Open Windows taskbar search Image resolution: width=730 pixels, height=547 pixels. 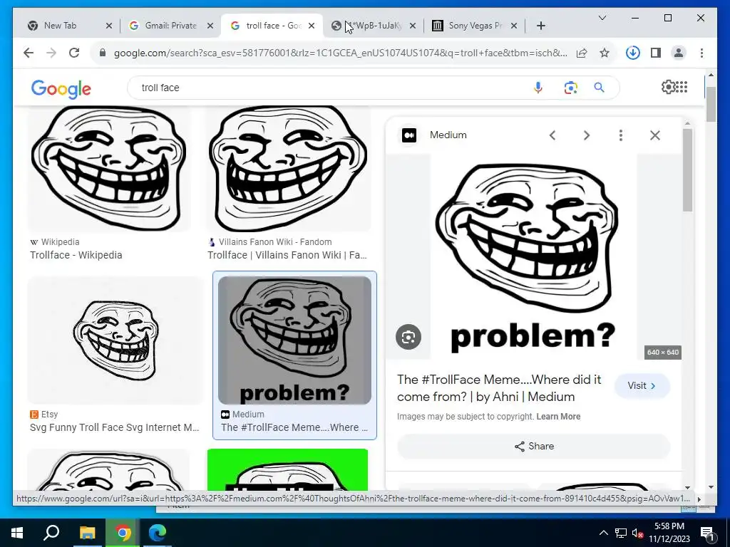51,533
